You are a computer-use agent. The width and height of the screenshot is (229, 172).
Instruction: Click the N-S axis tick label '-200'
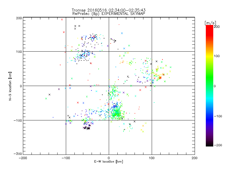click(18, 154)
